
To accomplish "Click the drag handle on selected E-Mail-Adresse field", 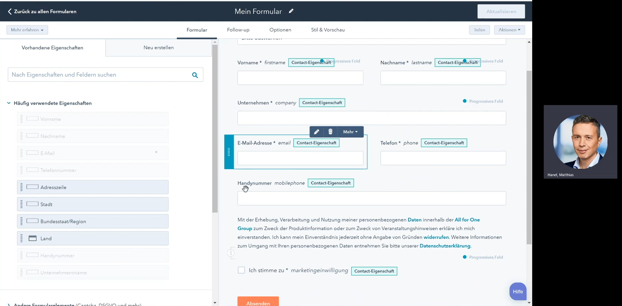I will pos(229,152).
